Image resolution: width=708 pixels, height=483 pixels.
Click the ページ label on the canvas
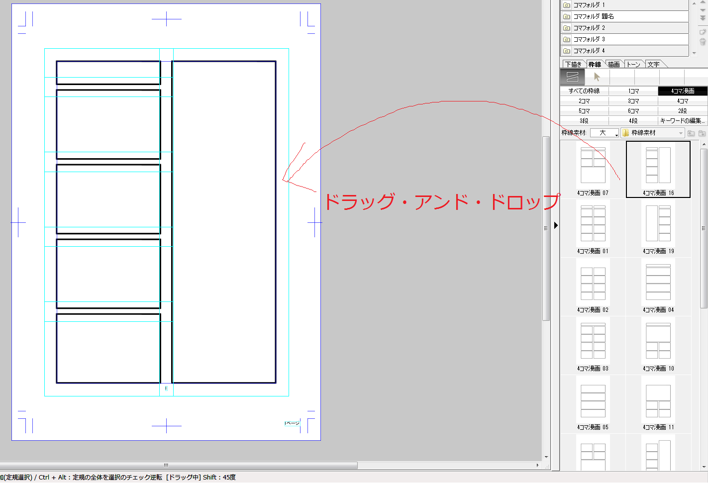(293, 423)
